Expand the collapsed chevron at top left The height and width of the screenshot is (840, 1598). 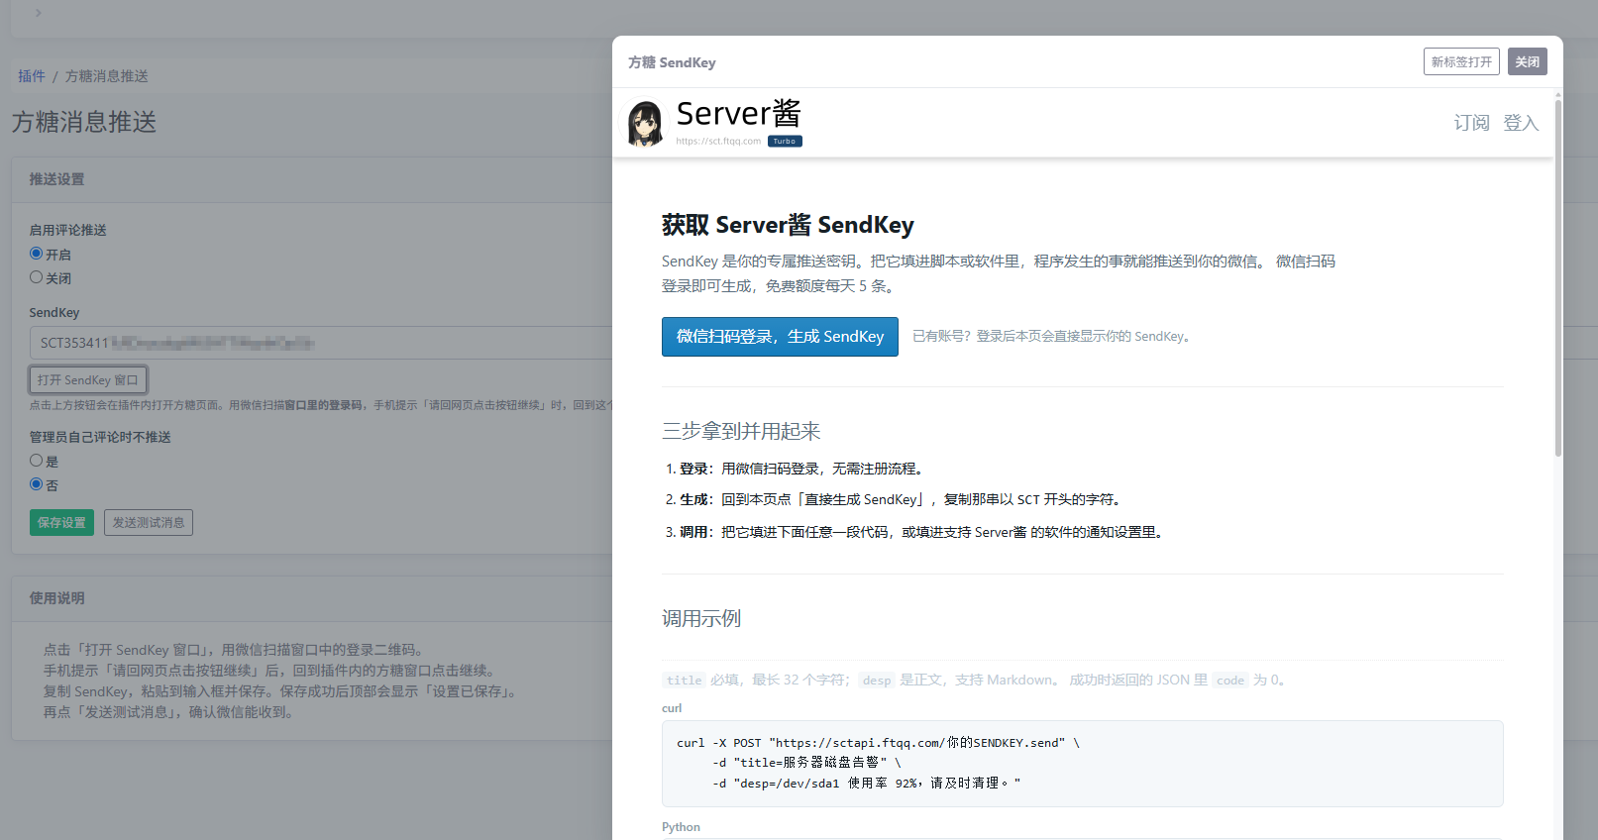tap(38, 13)
